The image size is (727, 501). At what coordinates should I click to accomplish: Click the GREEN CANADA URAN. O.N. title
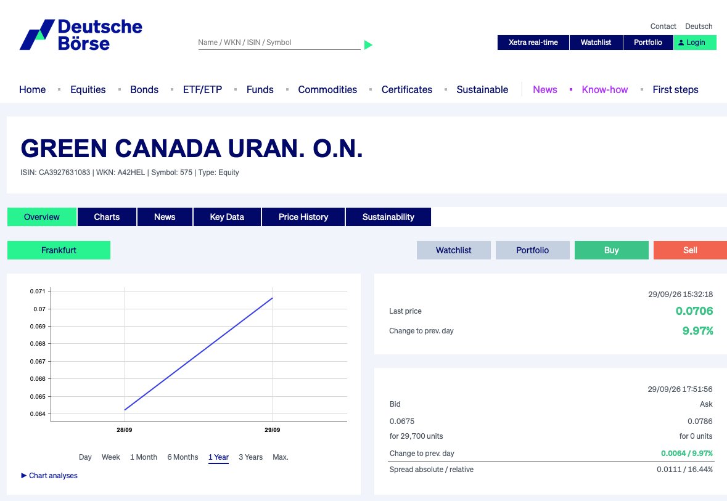[192, 149]
